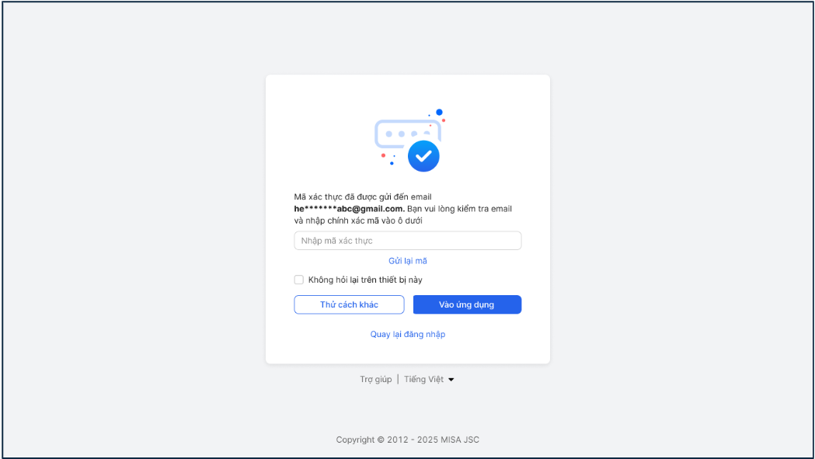Click the blue checkmark badge illustration

click(423, 156)
